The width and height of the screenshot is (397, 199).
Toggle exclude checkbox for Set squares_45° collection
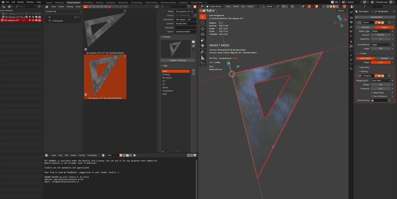click(x=26, y=17)
